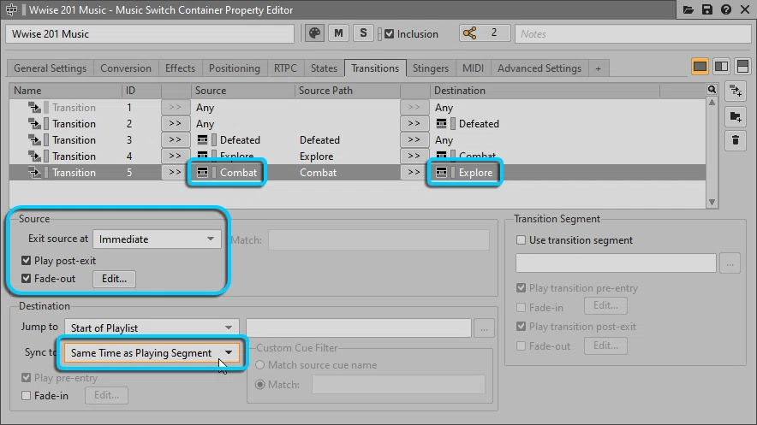Click the source >> button for transition 2
Screen dimensions: 757x425
pyautogui.click(x=175, y=124)
